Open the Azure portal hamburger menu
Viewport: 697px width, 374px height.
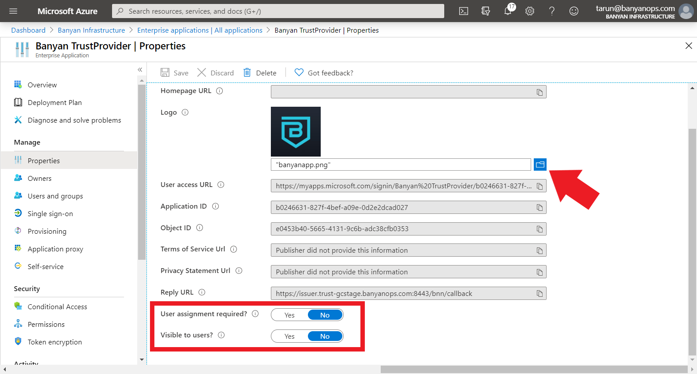tap(13, 11)
